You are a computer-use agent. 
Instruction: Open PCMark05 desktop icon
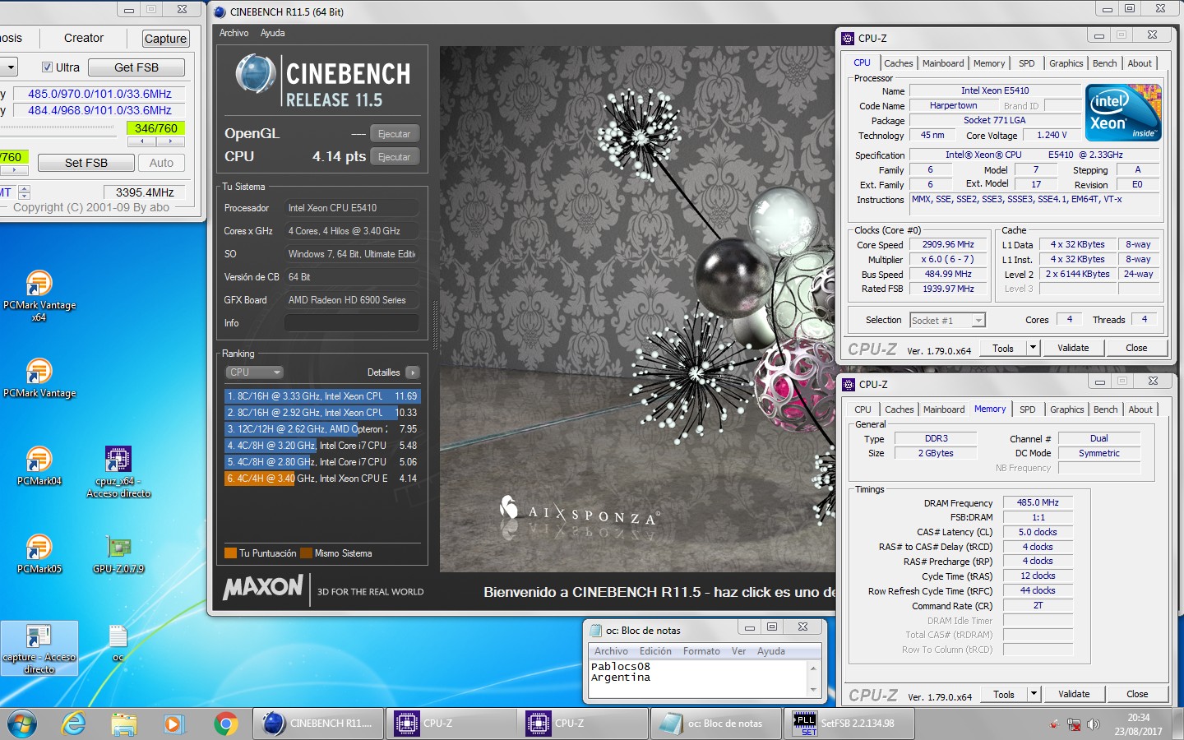[39, 553]
